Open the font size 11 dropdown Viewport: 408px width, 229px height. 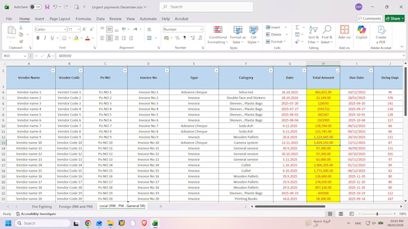coord(79,29)
